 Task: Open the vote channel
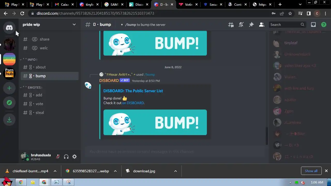(50, 104)
